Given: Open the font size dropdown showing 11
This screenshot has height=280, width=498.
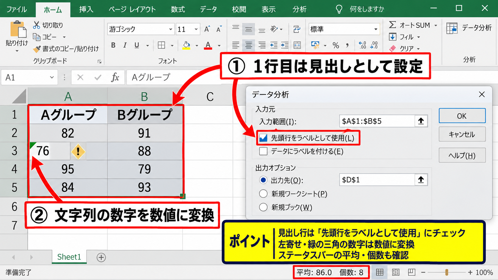Looking at the screenshot, I should (196, 29).
